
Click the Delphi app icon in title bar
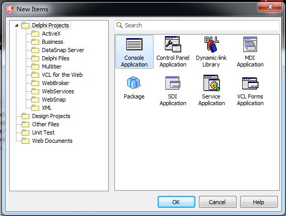click(9, 9)
